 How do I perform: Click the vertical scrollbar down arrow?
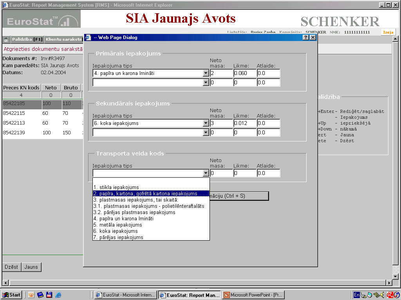[396, 276]
